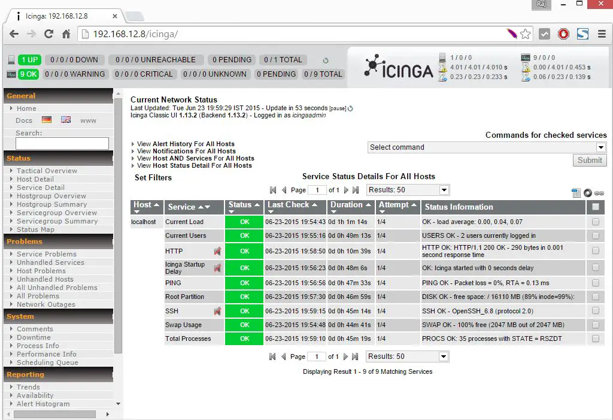
Task: Sort by Duration column arrow
Action: point(368,205)
